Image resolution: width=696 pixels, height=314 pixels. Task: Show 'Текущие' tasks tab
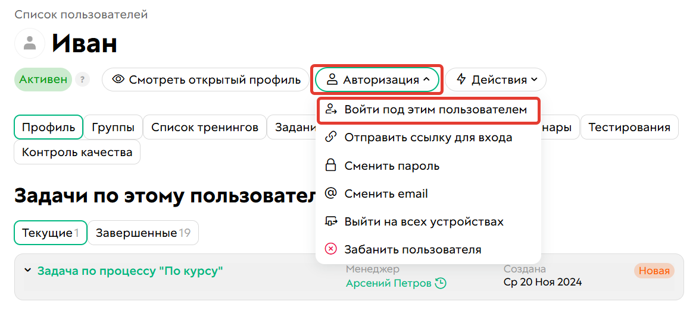click(51, 233)
